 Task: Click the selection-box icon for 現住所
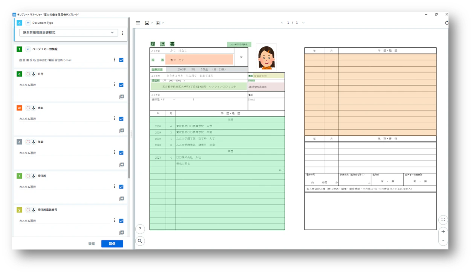click(x=28, y=176)
